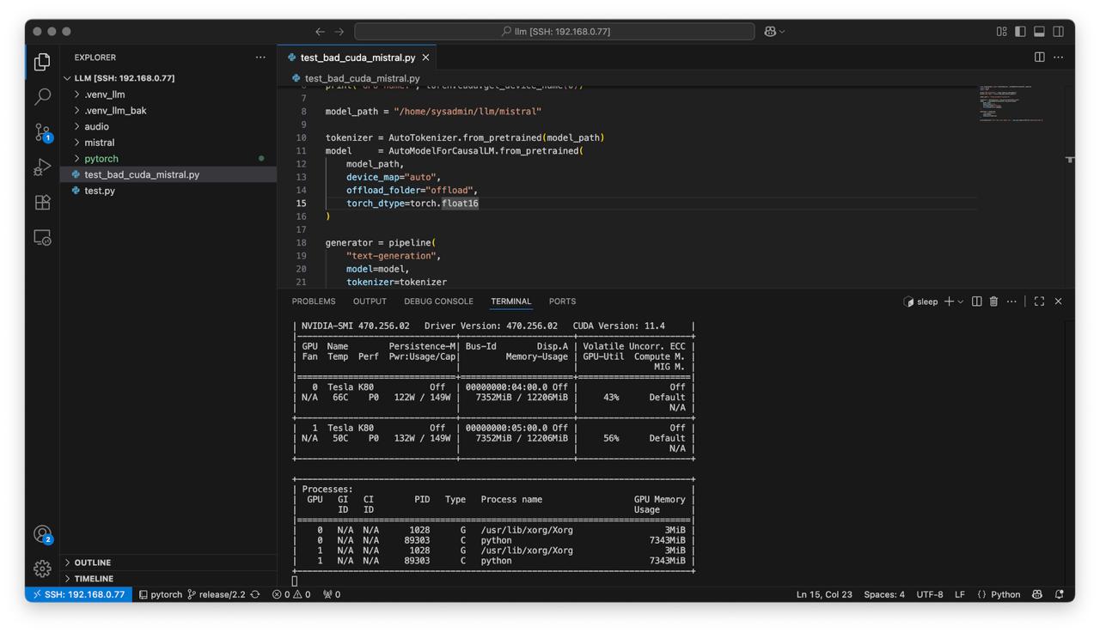Select the sleep terminal instance

click(x=920, y=301)
